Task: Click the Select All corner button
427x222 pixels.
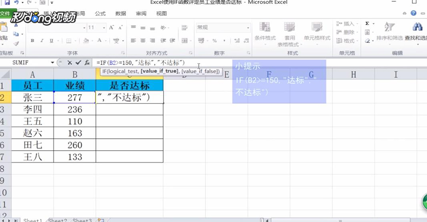Action: (6, 74)
